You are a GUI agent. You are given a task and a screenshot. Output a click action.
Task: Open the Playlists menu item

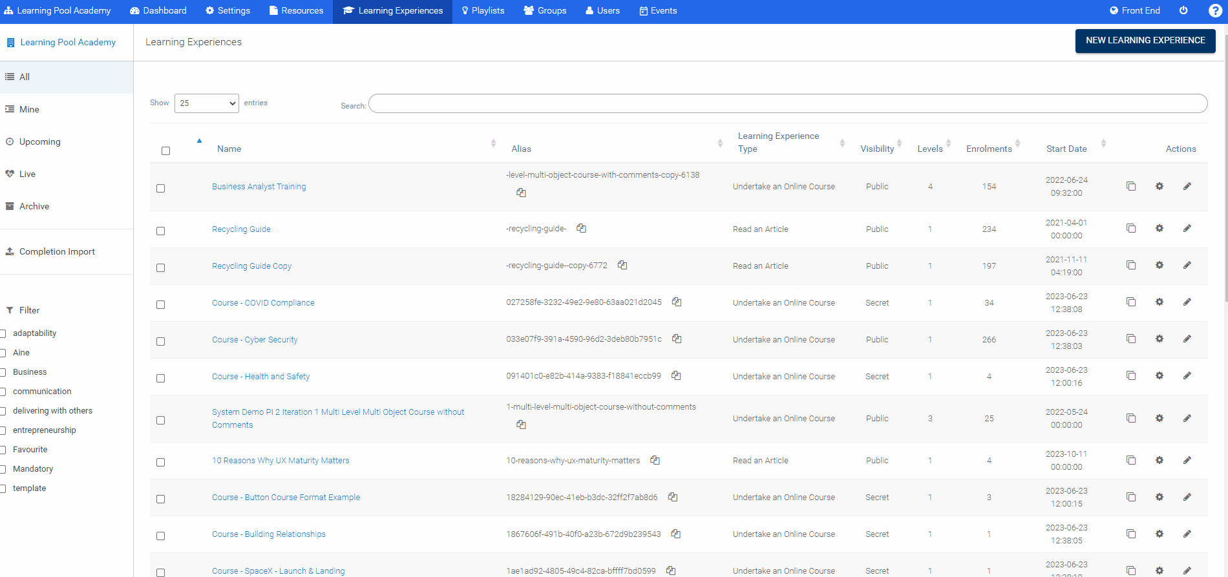click(x=482, y=11)
